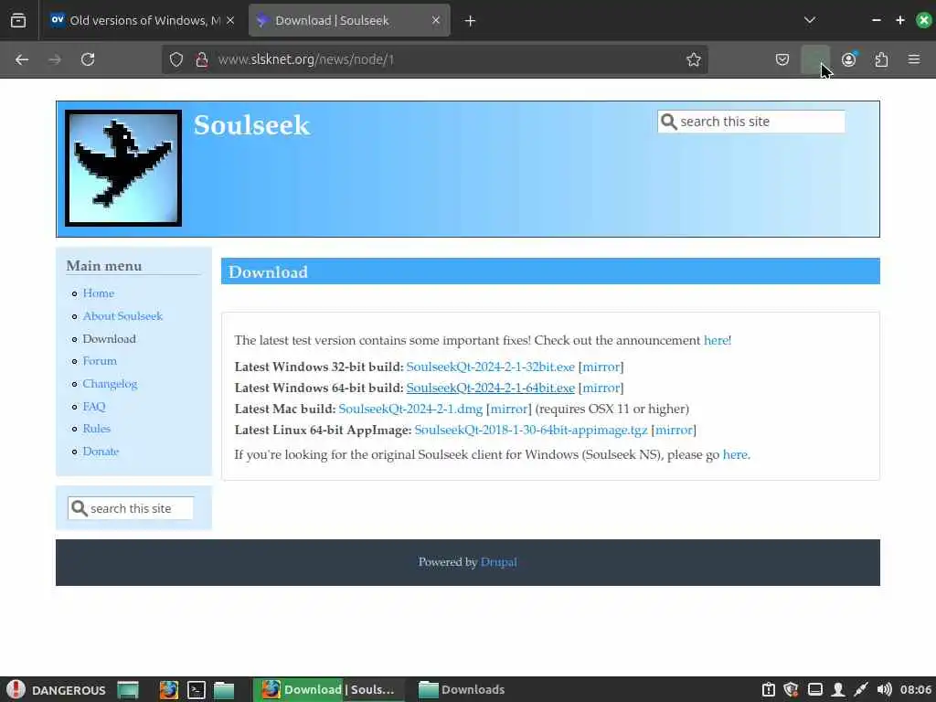This screenshot has width=936, height=702.
Task: Focus the sidebar search this site field
Action: (x=131, y=508)
